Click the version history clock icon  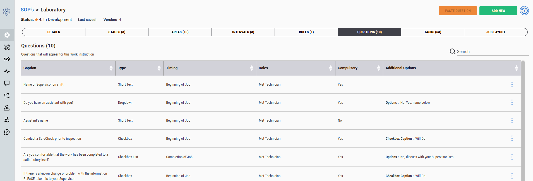tap(524, 11)
